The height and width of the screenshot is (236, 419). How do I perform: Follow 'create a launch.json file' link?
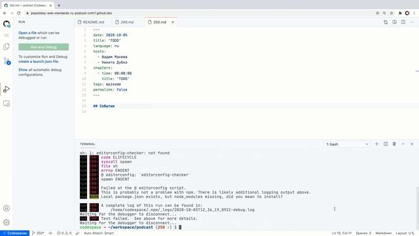pos(39,62)
